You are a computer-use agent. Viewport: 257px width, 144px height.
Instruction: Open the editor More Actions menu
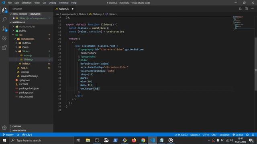252,9
